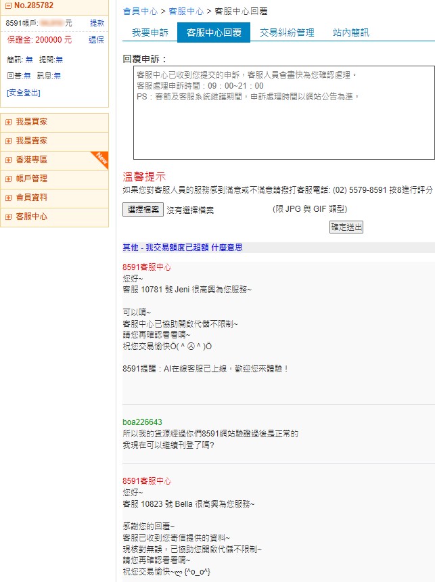
Task: Select the 客服中心回覆 tab
Action: pos(214,32)
